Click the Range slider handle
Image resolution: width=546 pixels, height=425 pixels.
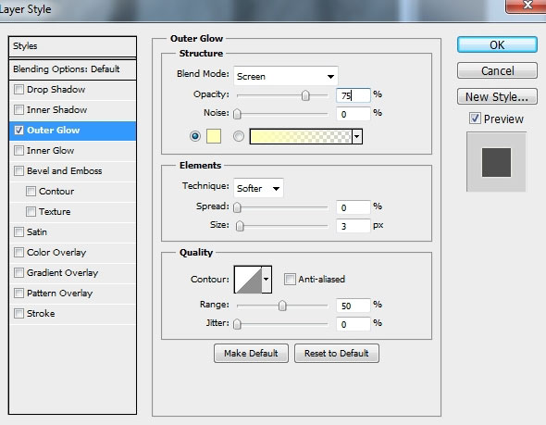(282, 306)
